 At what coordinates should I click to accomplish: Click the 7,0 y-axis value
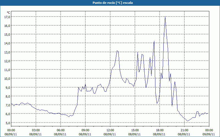8,105
